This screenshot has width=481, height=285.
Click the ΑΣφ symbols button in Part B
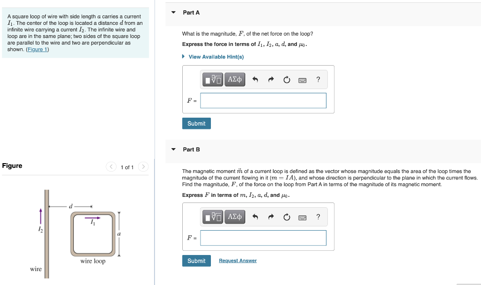coord(234,217)
